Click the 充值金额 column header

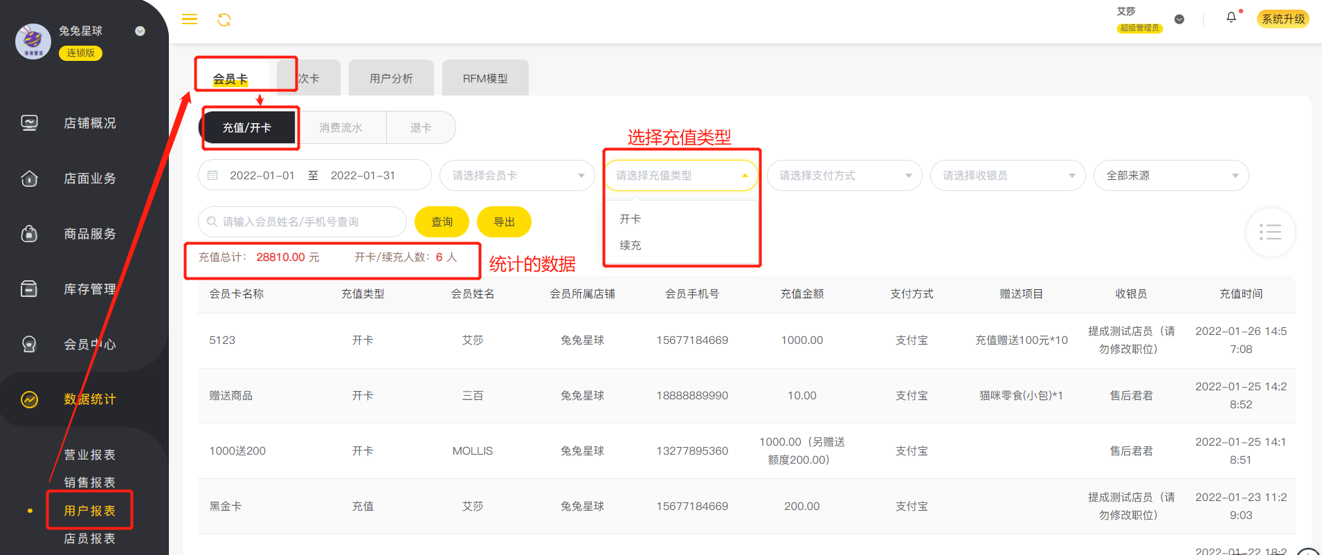tap(802, 294)
